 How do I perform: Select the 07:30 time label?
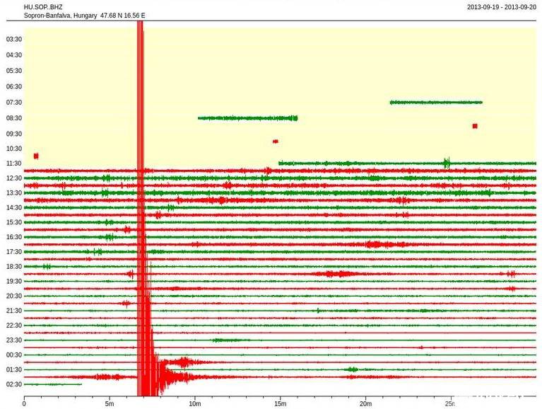[x=14, y=103]
